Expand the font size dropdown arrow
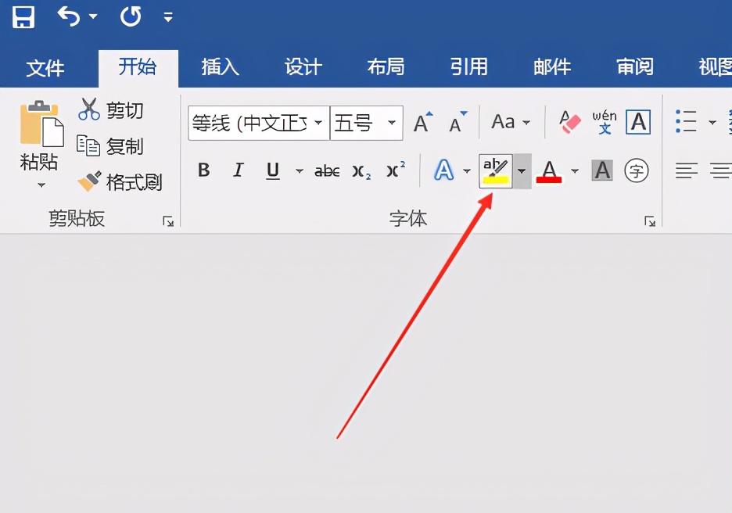 pos(392,123)
